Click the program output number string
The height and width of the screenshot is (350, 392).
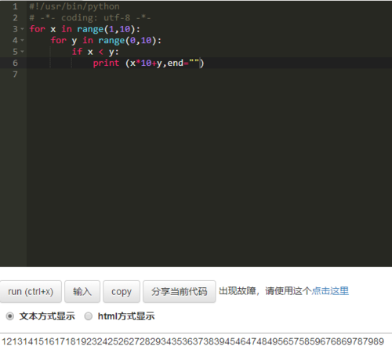[x=193, y=341]
